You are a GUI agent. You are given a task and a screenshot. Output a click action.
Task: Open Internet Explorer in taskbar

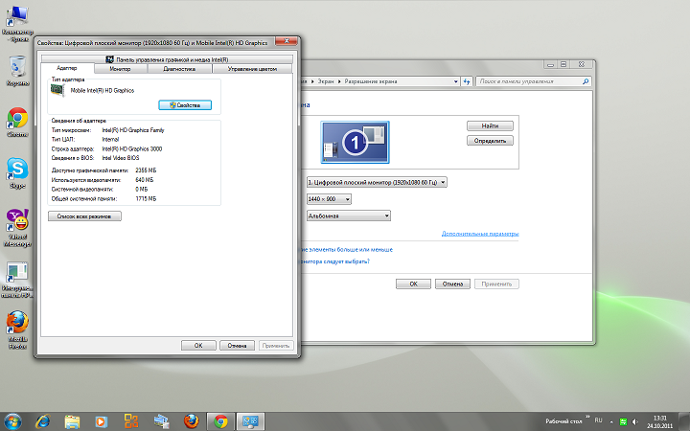click(x=43, y=421)
